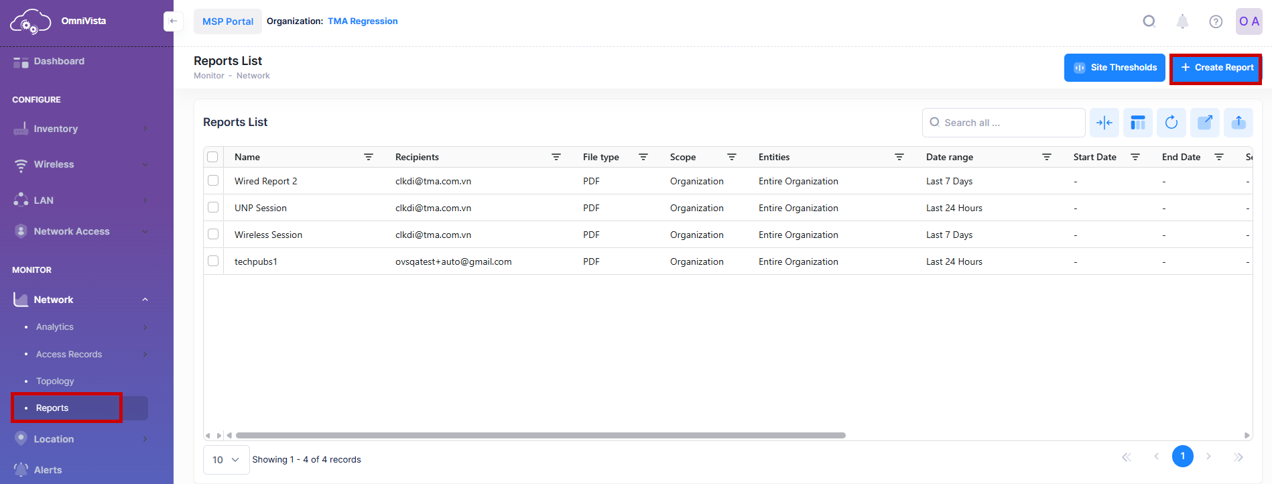This screenshot has height=484, width=1272.
Task: Click the fit columns icon in toolbar
Action: (1104, 123)
